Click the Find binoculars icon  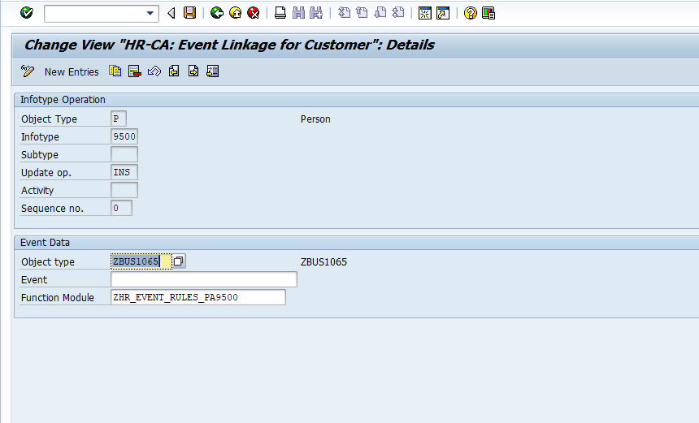[298, 13]
